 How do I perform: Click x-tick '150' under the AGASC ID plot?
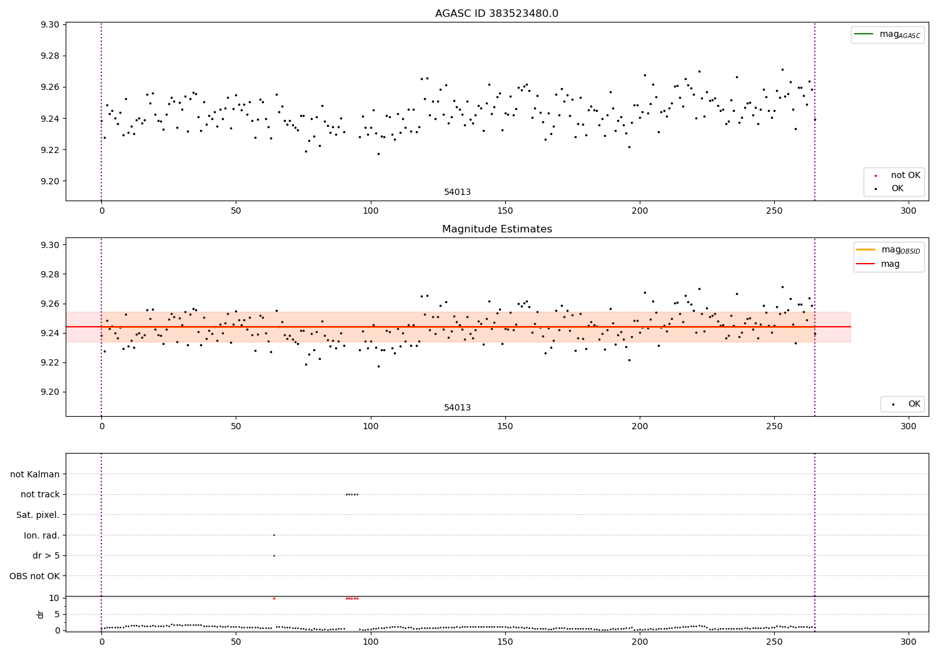point(505,211)
